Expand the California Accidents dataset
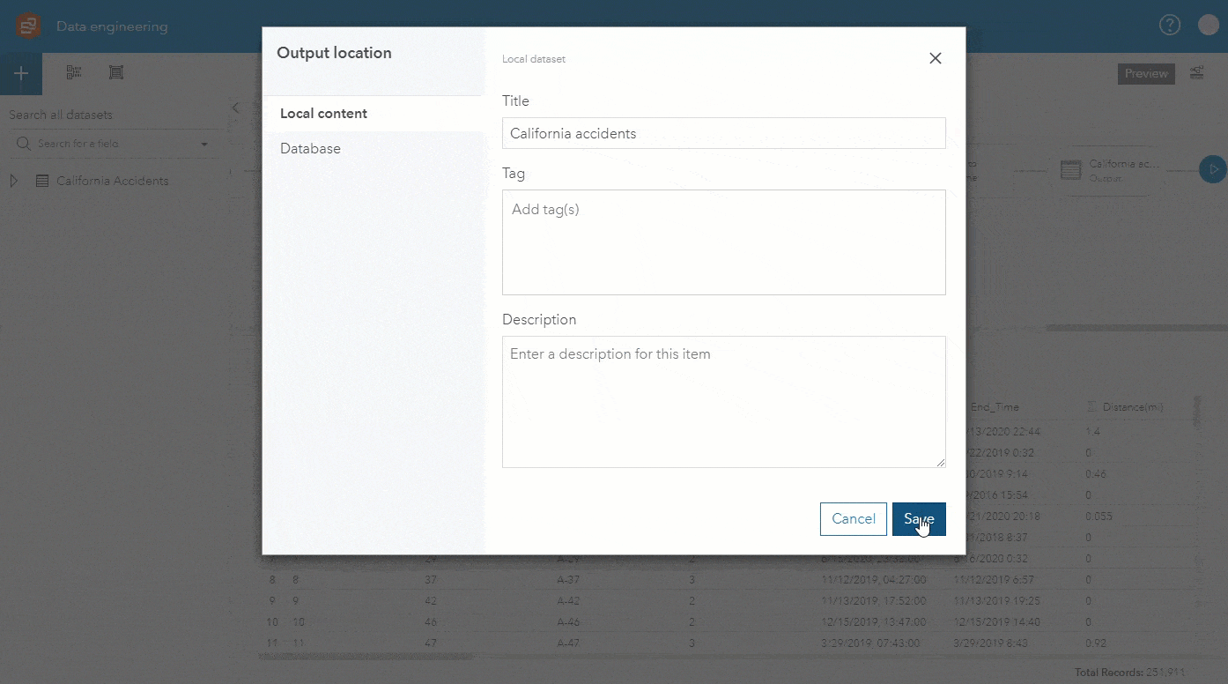Screen dimensions: 1228x684 pyautogui.click(x=13, y=180)
